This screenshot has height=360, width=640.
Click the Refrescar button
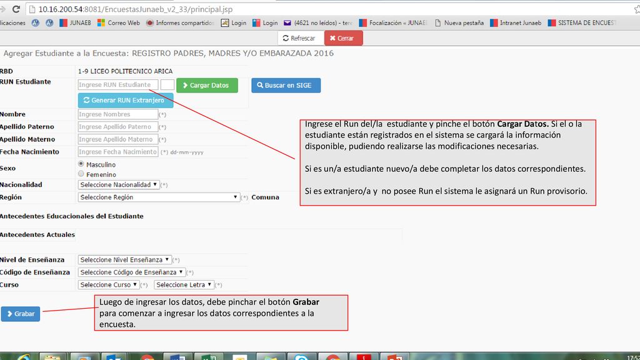pyautogui.click(x=301, y=38)
